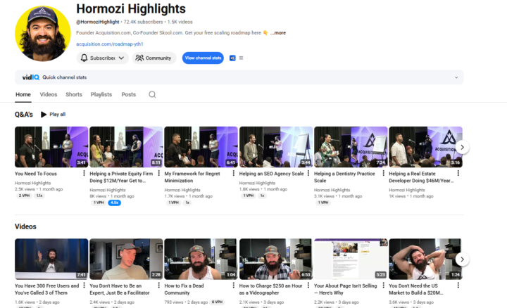Open options menu for Dead Community video

[x=234, y=285]
